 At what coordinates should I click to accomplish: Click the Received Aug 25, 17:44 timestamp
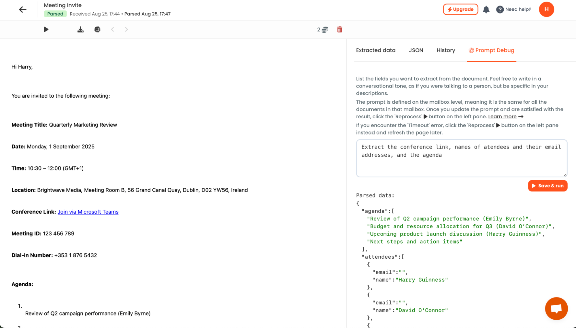point(95,14)
